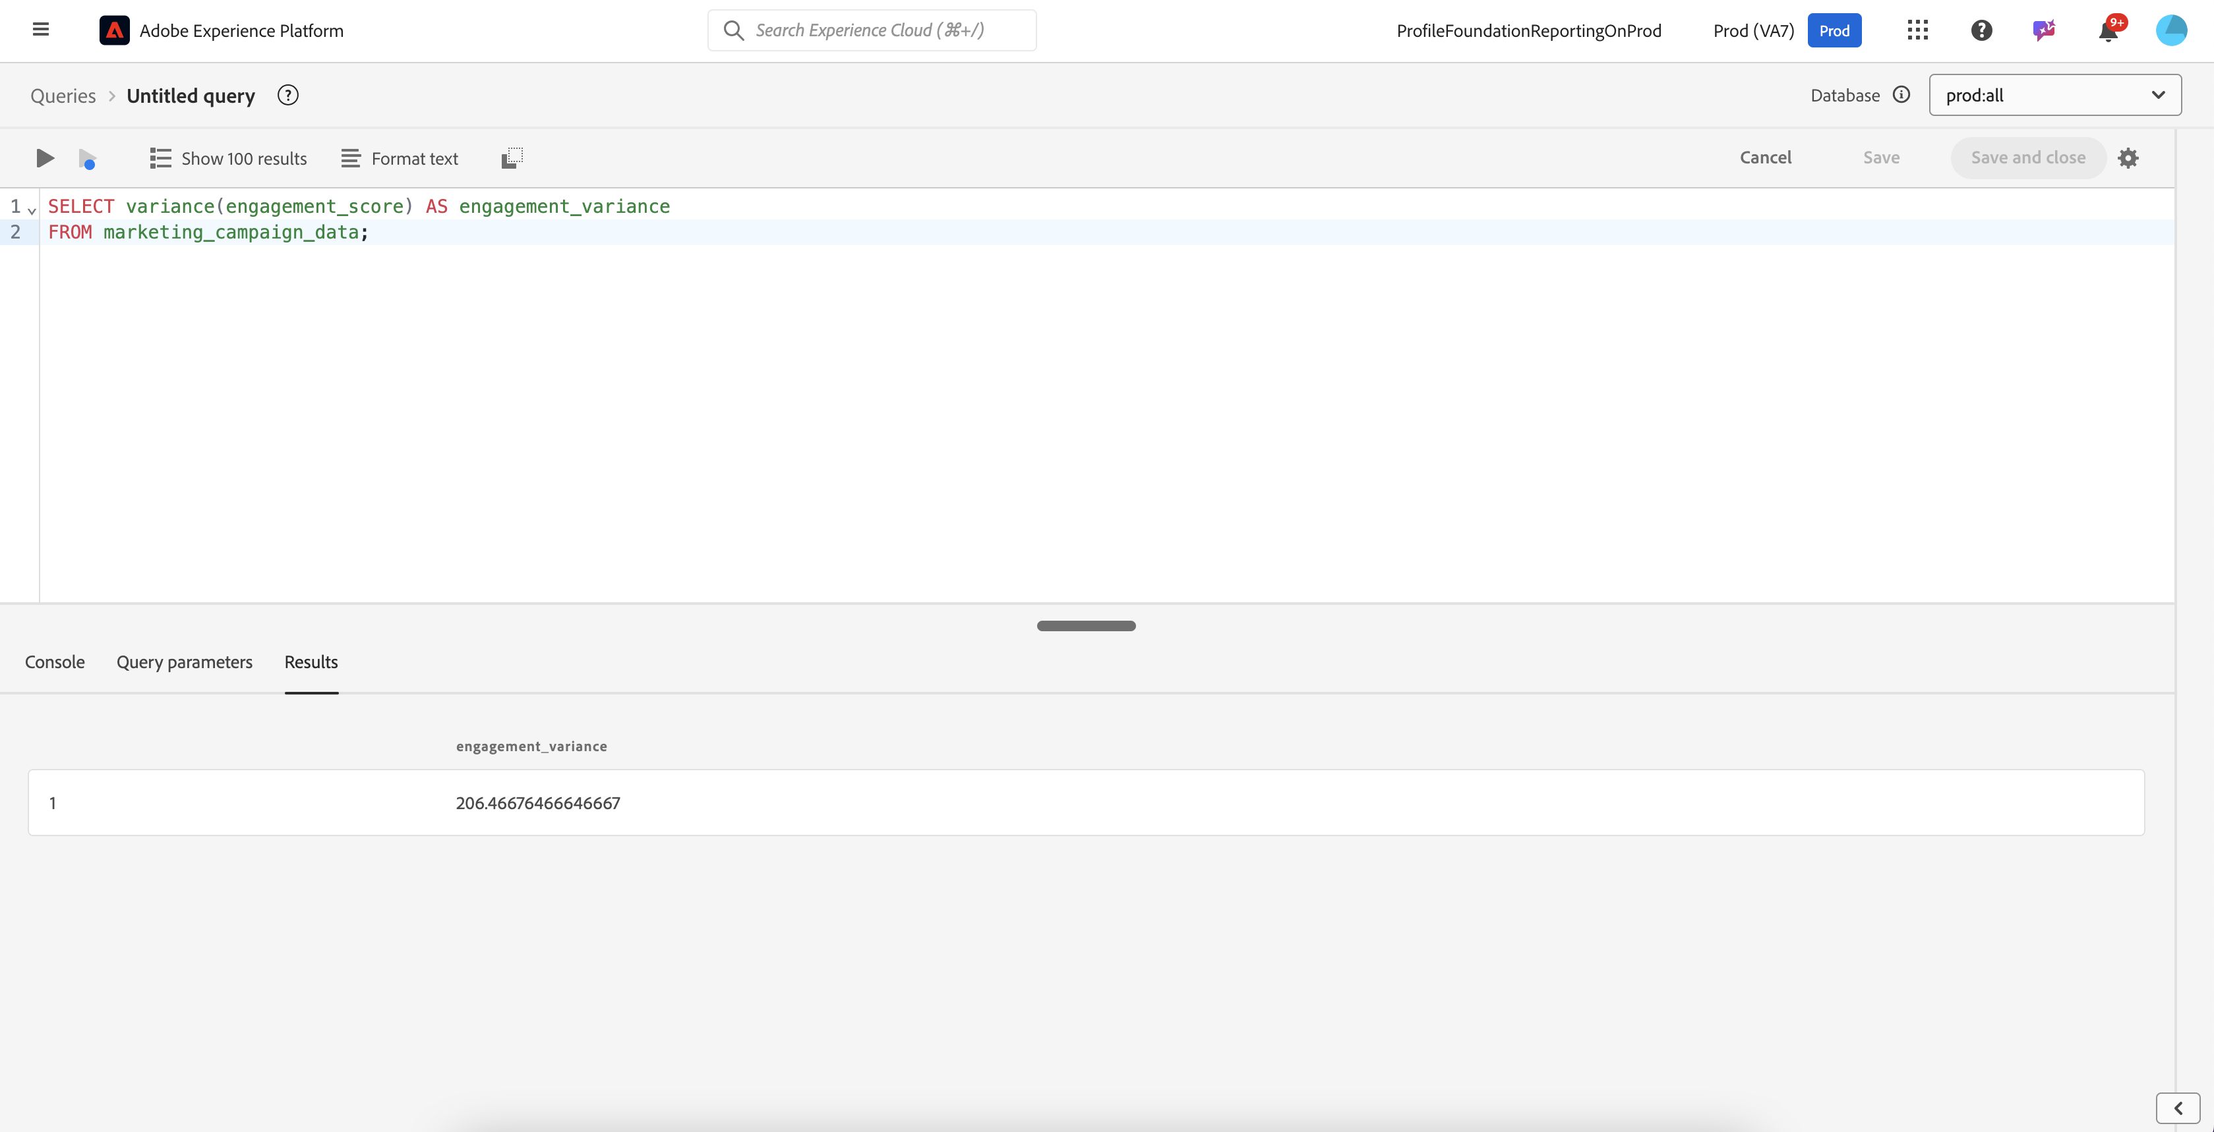Open the hamburger navigation menu
This screenshot has height=1132, width=2214.
[40, 30]
